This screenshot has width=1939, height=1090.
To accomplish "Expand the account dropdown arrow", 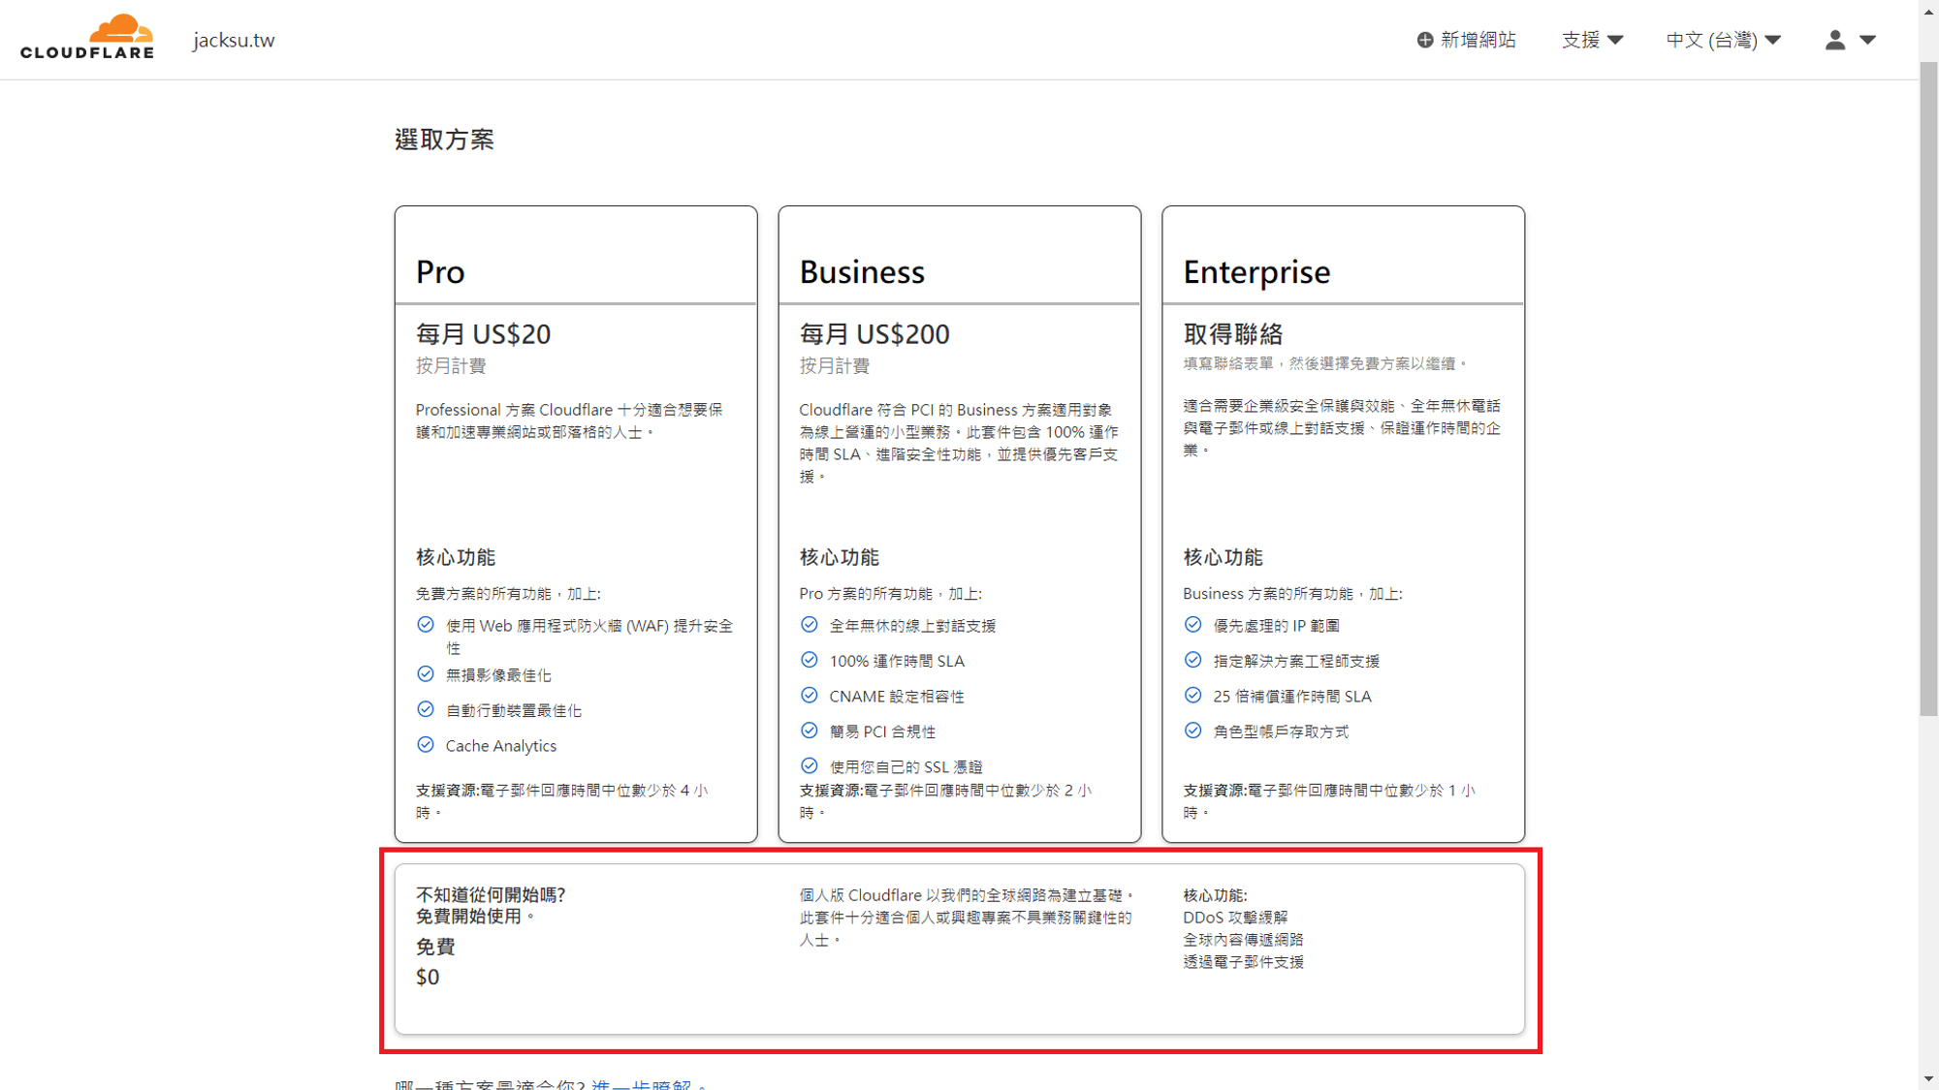I will 1868,40.
